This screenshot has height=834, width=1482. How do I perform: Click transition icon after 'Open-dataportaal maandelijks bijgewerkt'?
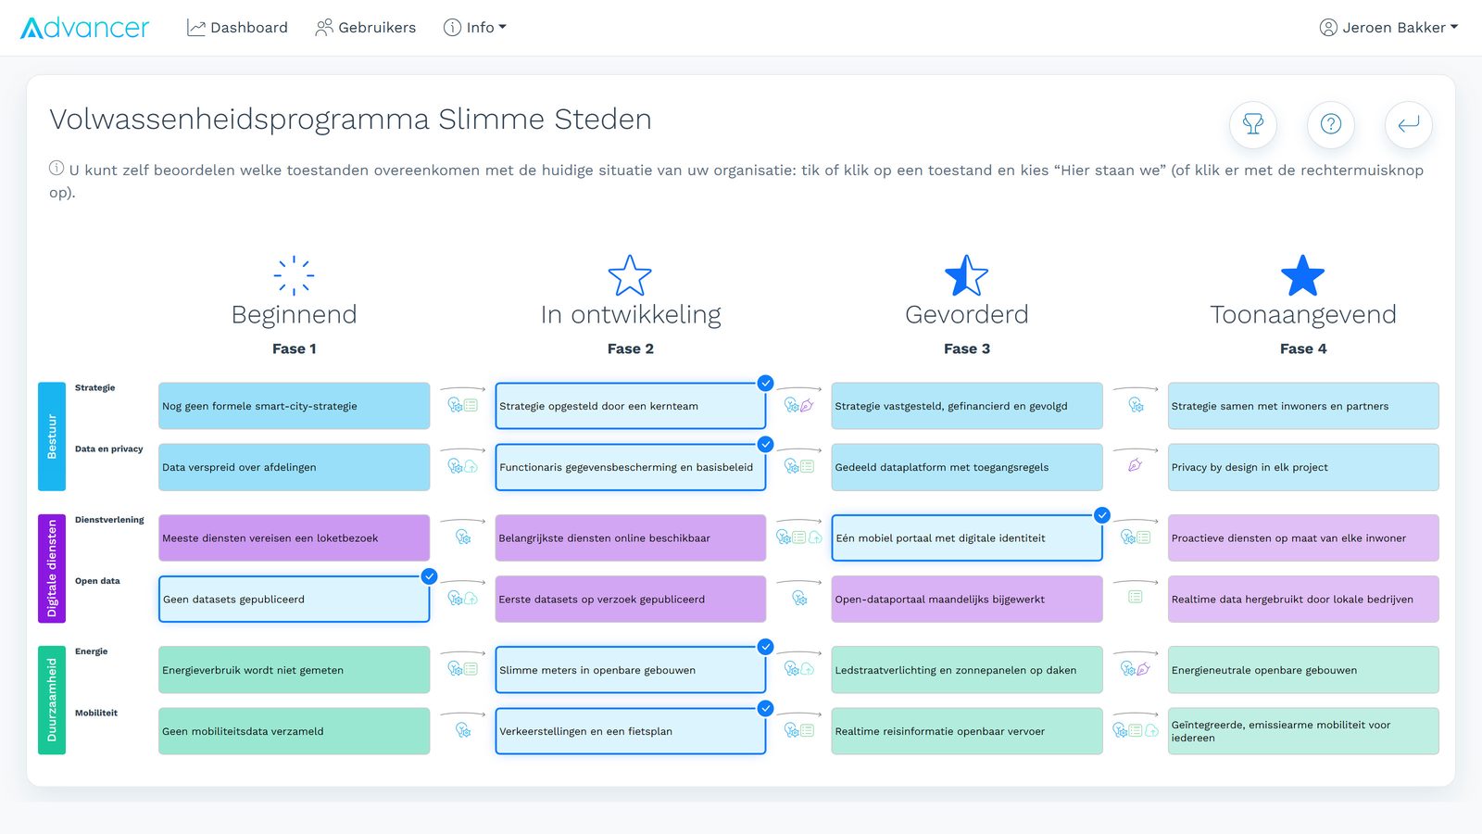tap(1136, 598)
